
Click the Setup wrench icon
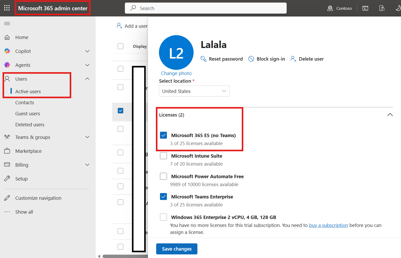7,179
